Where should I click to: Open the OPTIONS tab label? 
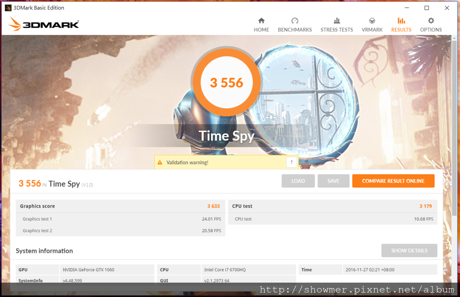click(x=431, y=30)
